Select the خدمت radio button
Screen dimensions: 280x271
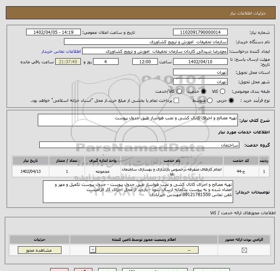point(203,91)
